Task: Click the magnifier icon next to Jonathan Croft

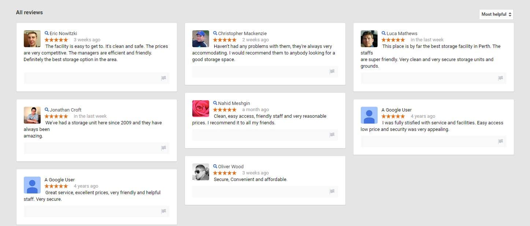Action: coord(46,109)
